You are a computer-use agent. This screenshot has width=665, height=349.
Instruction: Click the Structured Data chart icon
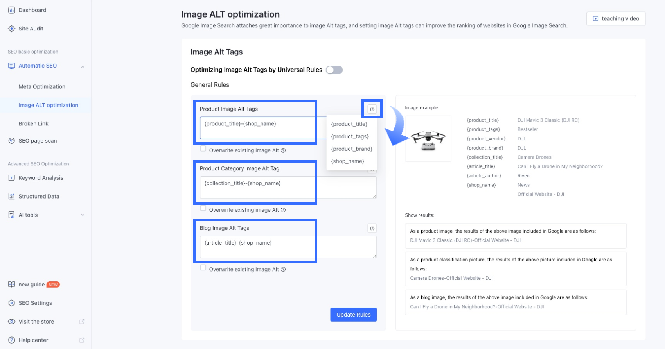(11, 196)
